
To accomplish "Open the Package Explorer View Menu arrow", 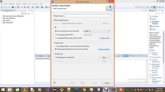I will pos(32,14).
